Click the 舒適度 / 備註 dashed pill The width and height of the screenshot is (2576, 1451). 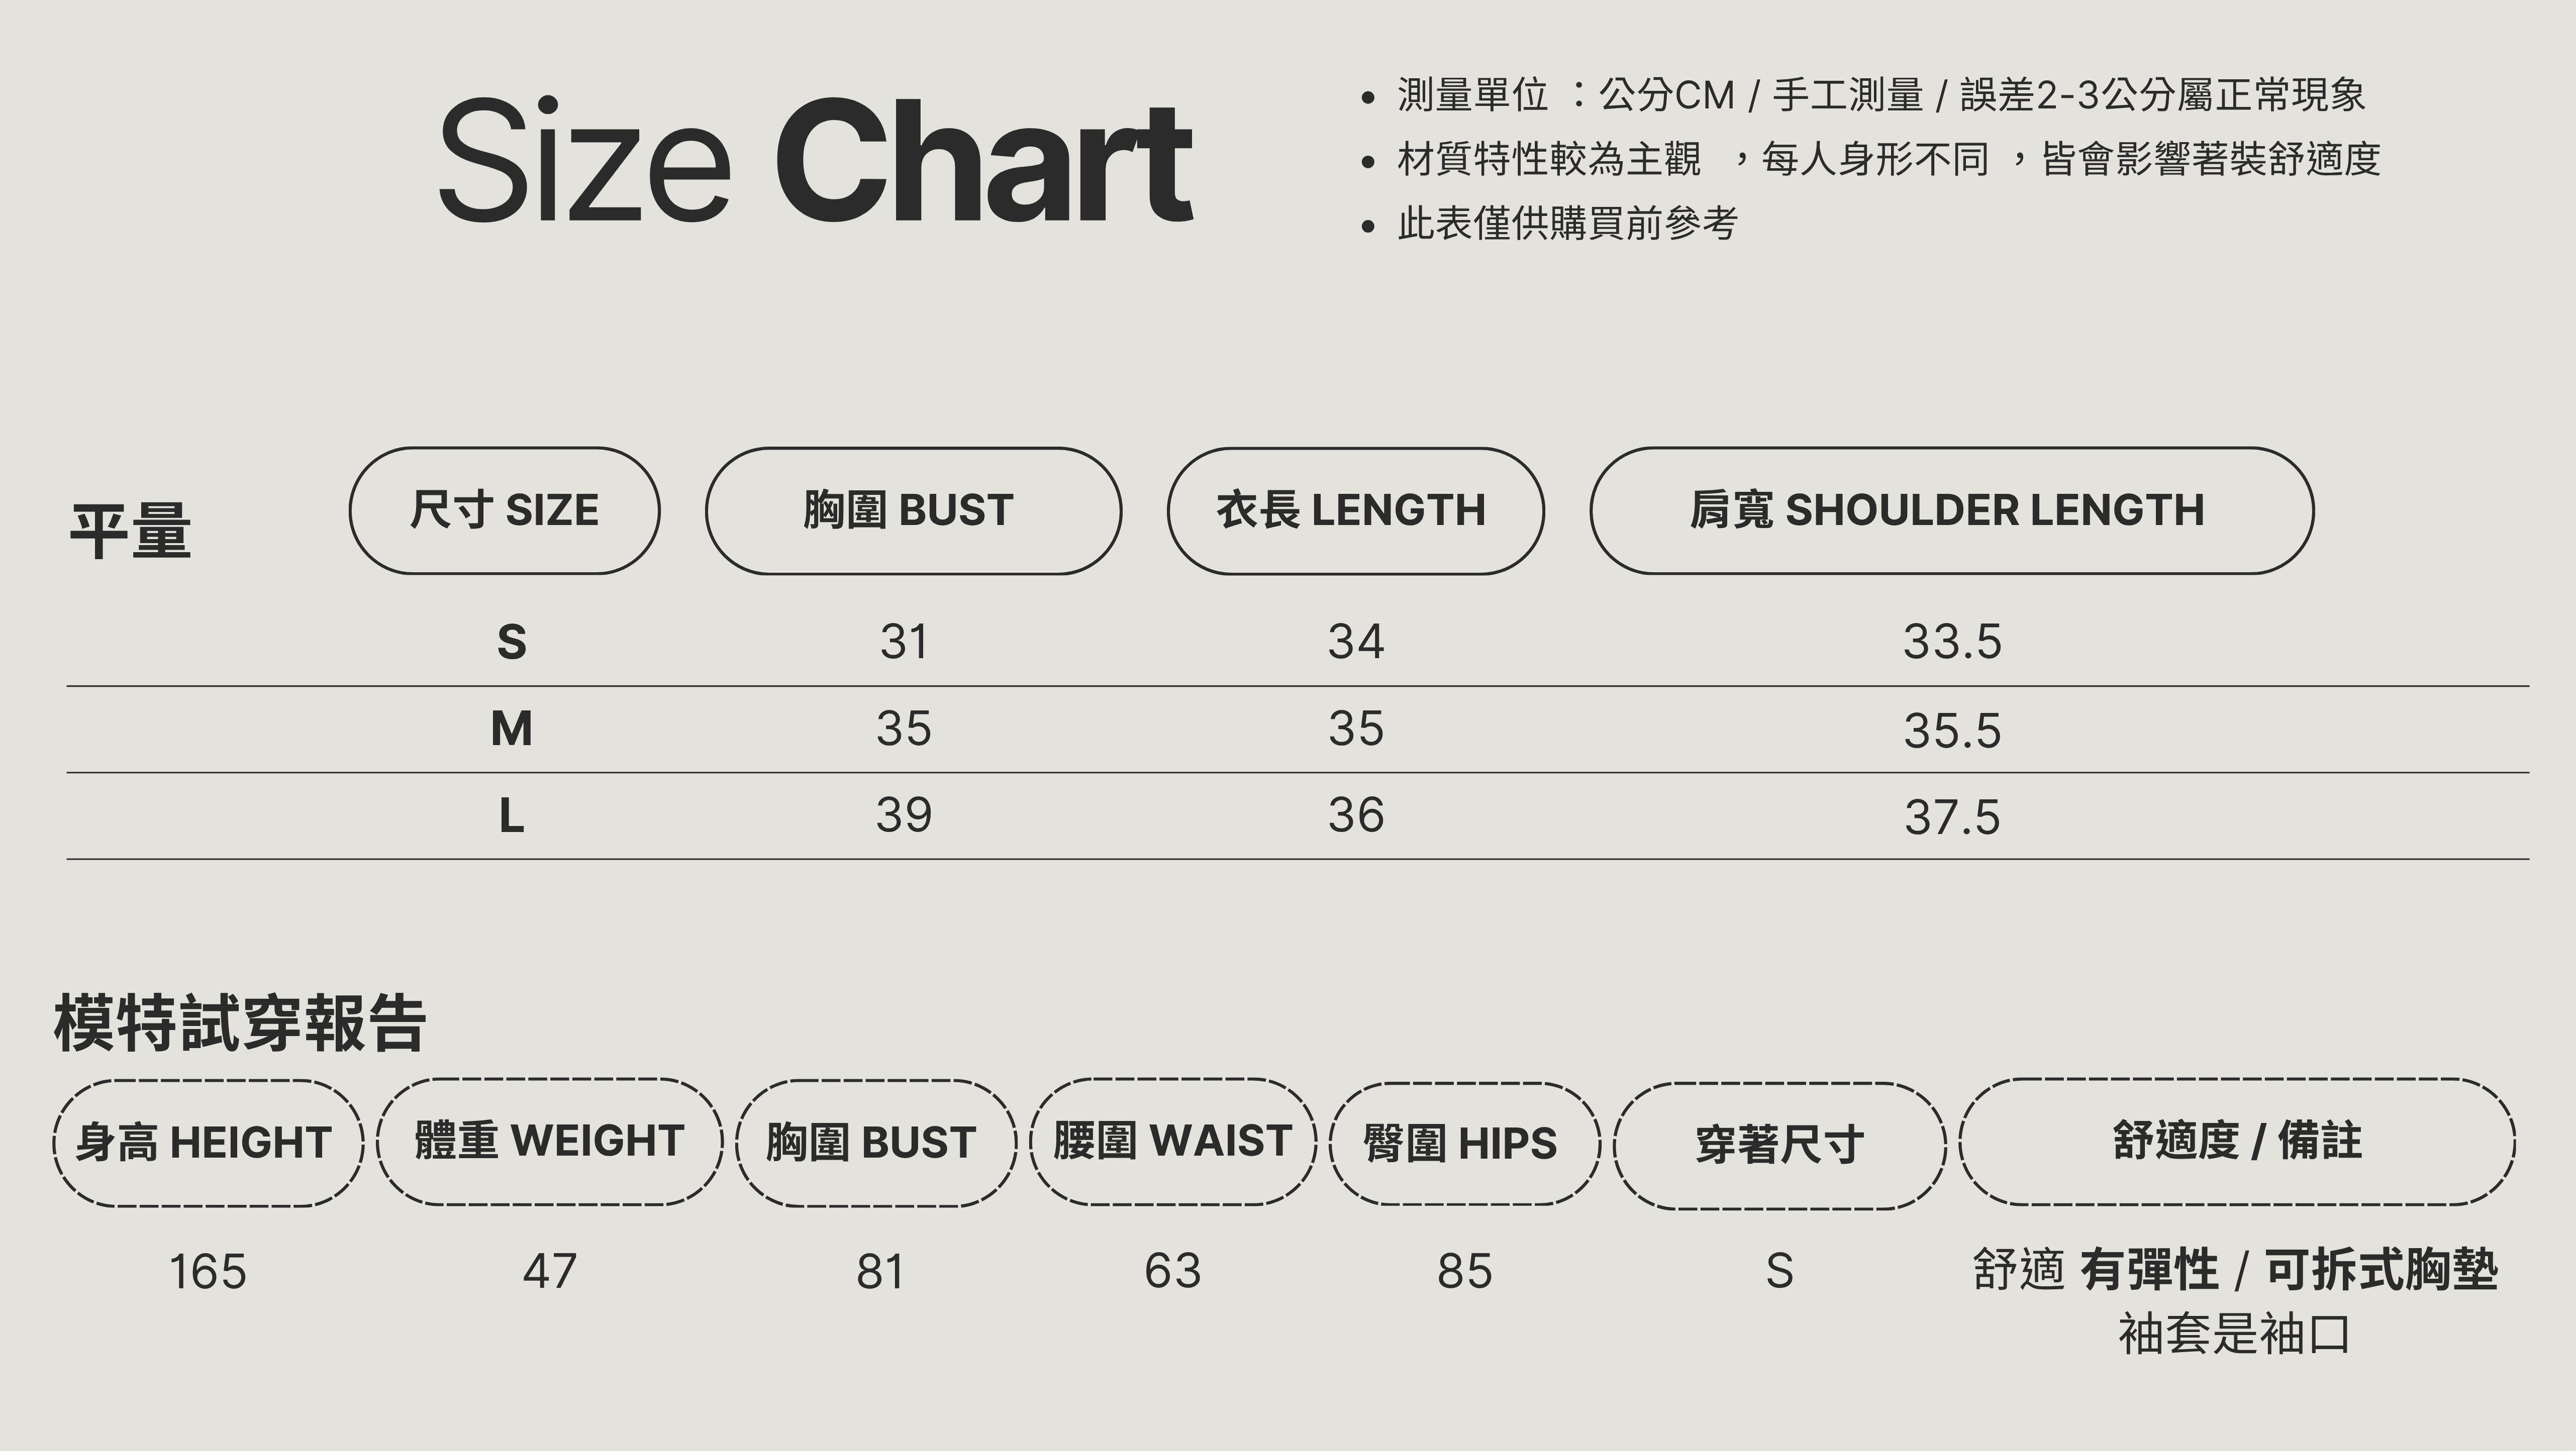[x=2237, y=1142]
